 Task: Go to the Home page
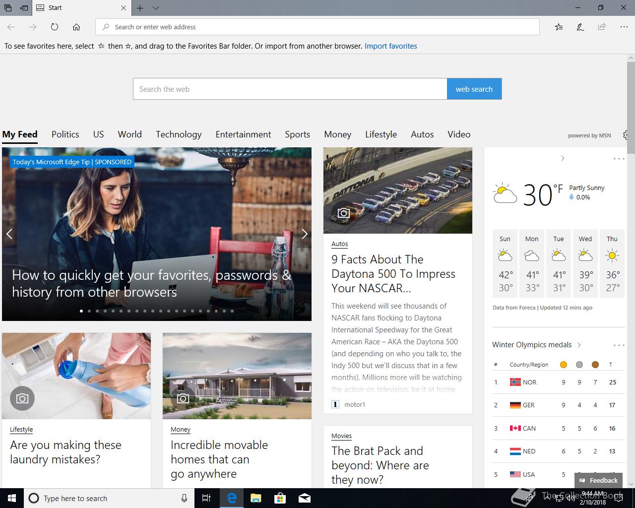(76, 27)
